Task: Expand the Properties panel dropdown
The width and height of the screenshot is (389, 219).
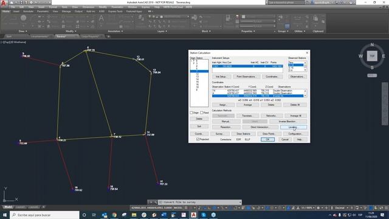Action: [248, 31]
